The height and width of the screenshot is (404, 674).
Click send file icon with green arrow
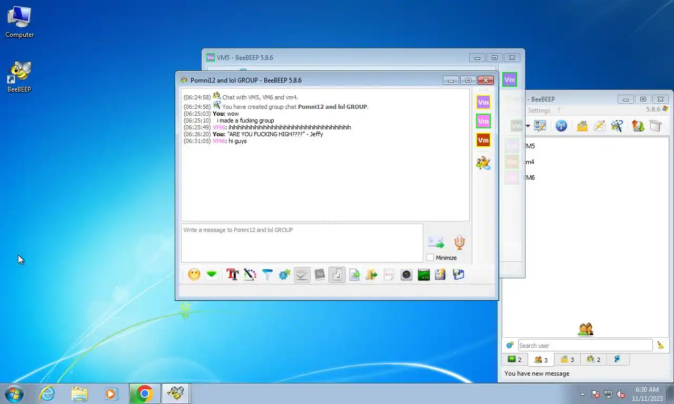click(x=354, y=275)
